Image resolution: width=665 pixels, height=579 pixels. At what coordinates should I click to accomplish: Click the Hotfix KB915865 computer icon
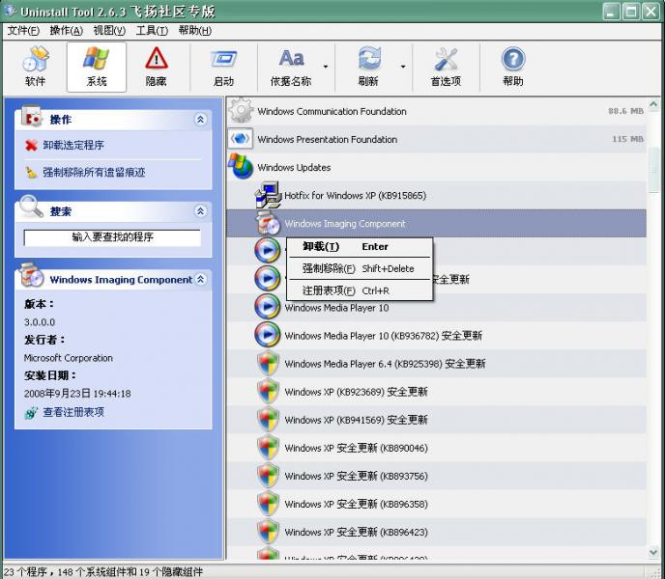click(x=268, y=195)
